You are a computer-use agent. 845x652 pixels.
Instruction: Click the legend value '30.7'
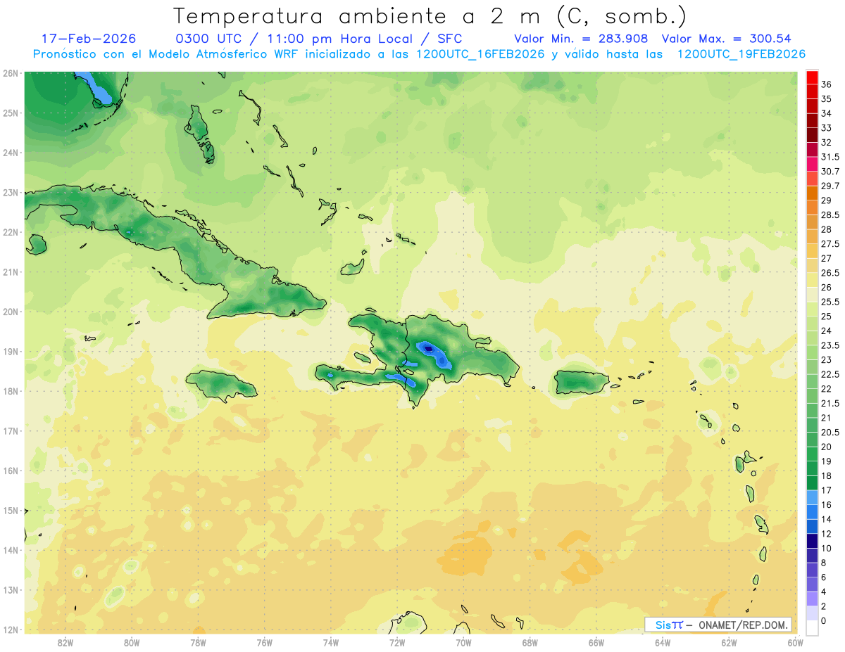[x=830, y=172]
